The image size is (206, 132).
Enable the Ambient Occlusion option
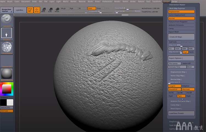(x=181, y=25)
